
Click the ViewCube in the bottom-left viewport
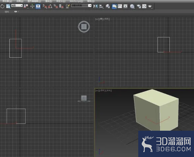click(x=84, y=98)
